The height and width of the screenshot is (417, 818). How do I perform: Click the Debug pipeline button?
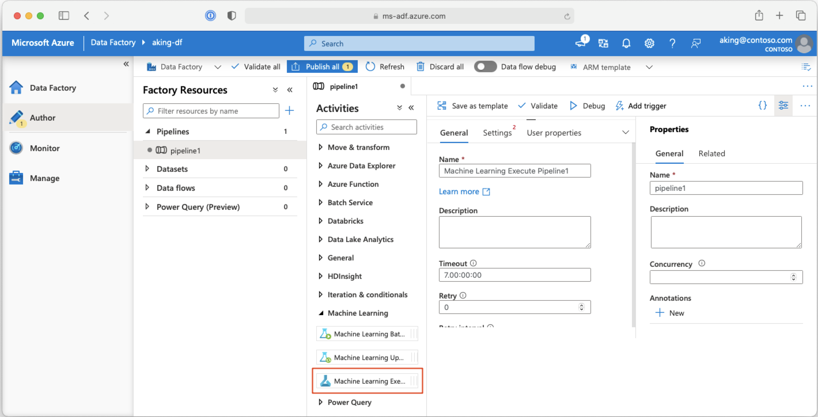(586, 105)
